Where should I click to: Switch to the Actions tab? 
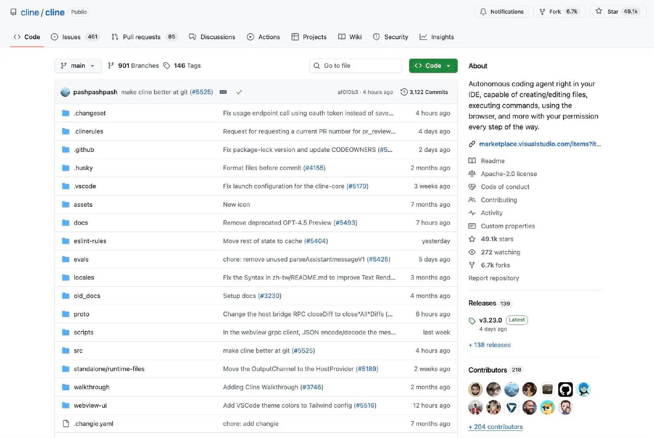pyautogui.click(x=264, y=37)
